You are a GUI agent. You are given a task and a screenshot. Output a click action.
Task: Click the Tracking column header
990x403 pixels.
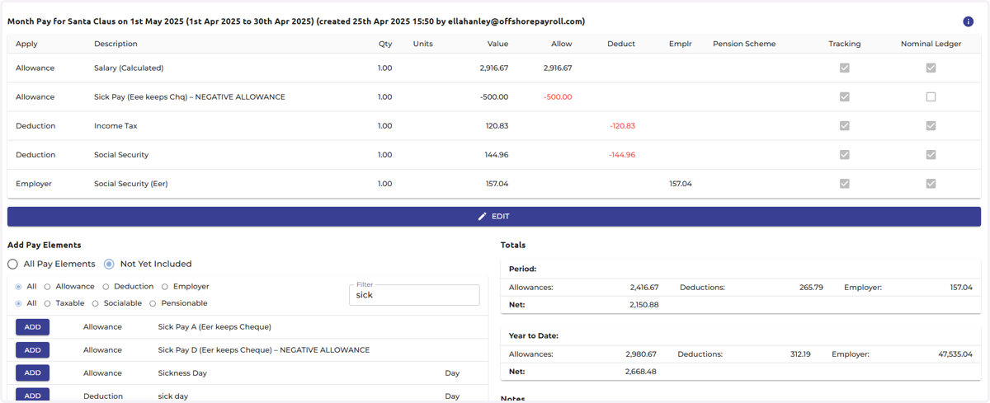(x=845, y=44)
